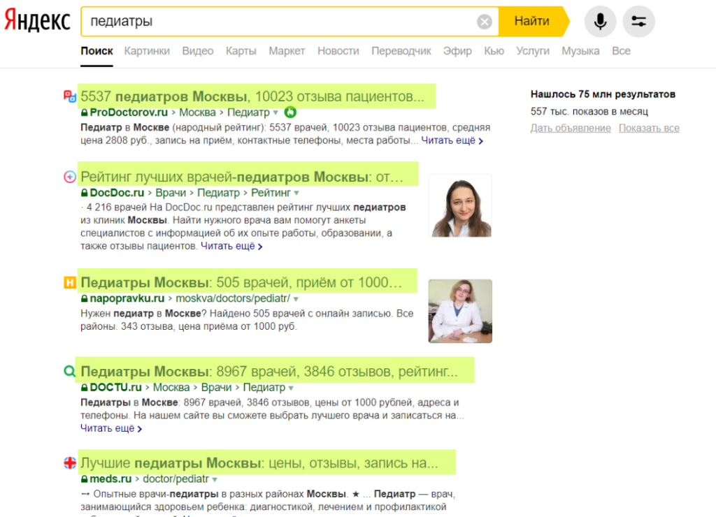This screenshot has height=517, width=716.
Task: Click the DocDoc favicon
Action: (69, 177)
